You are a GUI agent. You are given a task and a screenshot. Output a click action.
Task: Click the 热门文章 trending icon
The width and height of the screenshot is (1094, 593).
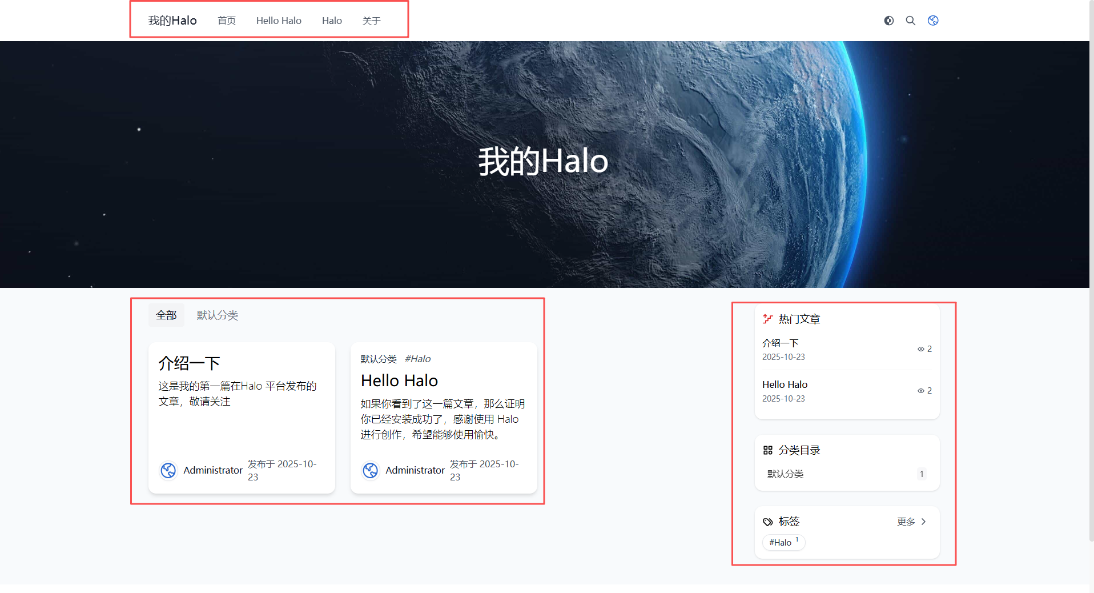pyautogui.click(x=768, y=319)
